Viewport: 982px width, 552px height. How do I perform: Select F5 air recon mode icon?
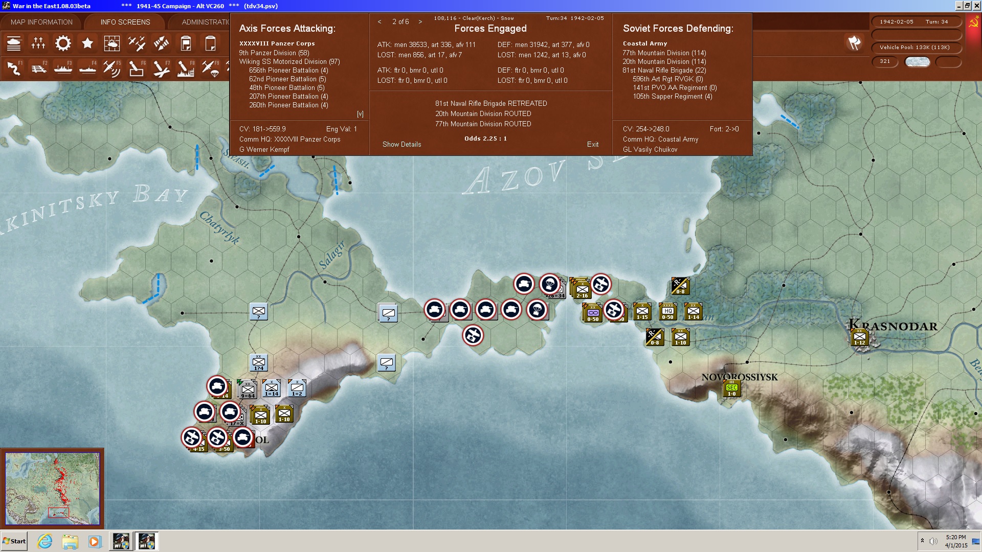[112, 68]
